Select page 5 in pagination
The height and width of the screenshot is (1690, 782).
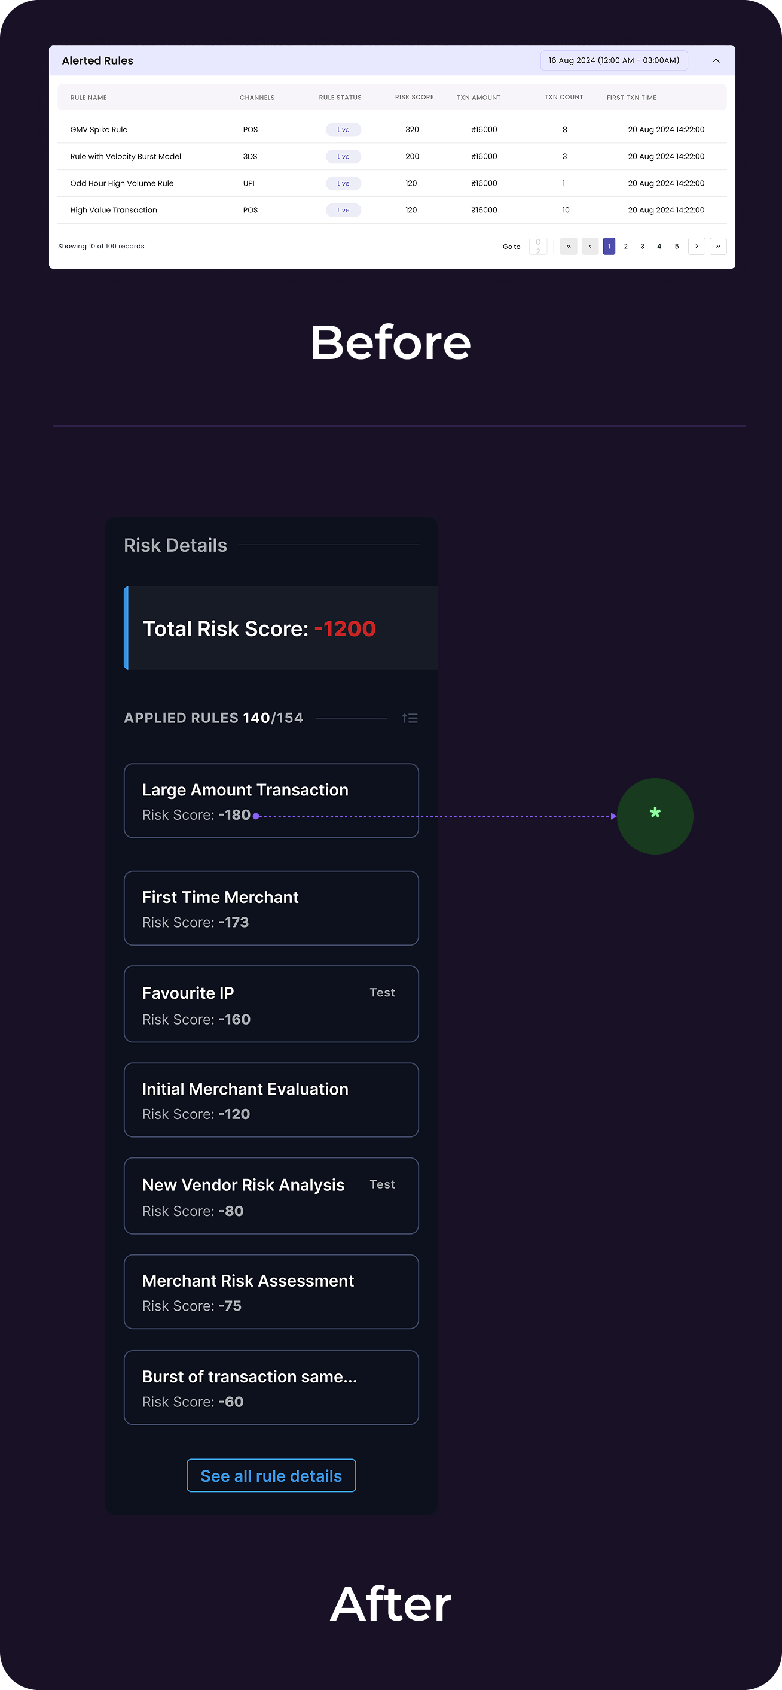pyautogui.click(x=676, y=246)
